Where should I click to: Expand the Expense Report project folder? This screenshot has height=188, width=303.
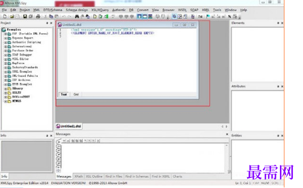click(x=6, y=38)
